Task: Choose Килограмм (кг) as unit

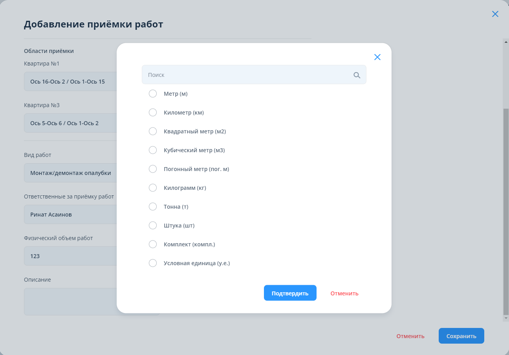Action: [x=153, y=188]
